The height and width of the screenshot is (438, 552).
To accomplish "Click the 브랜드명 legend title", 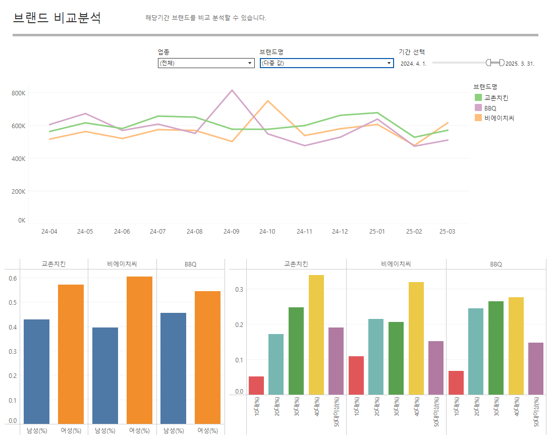I will [x=485, y=87].
